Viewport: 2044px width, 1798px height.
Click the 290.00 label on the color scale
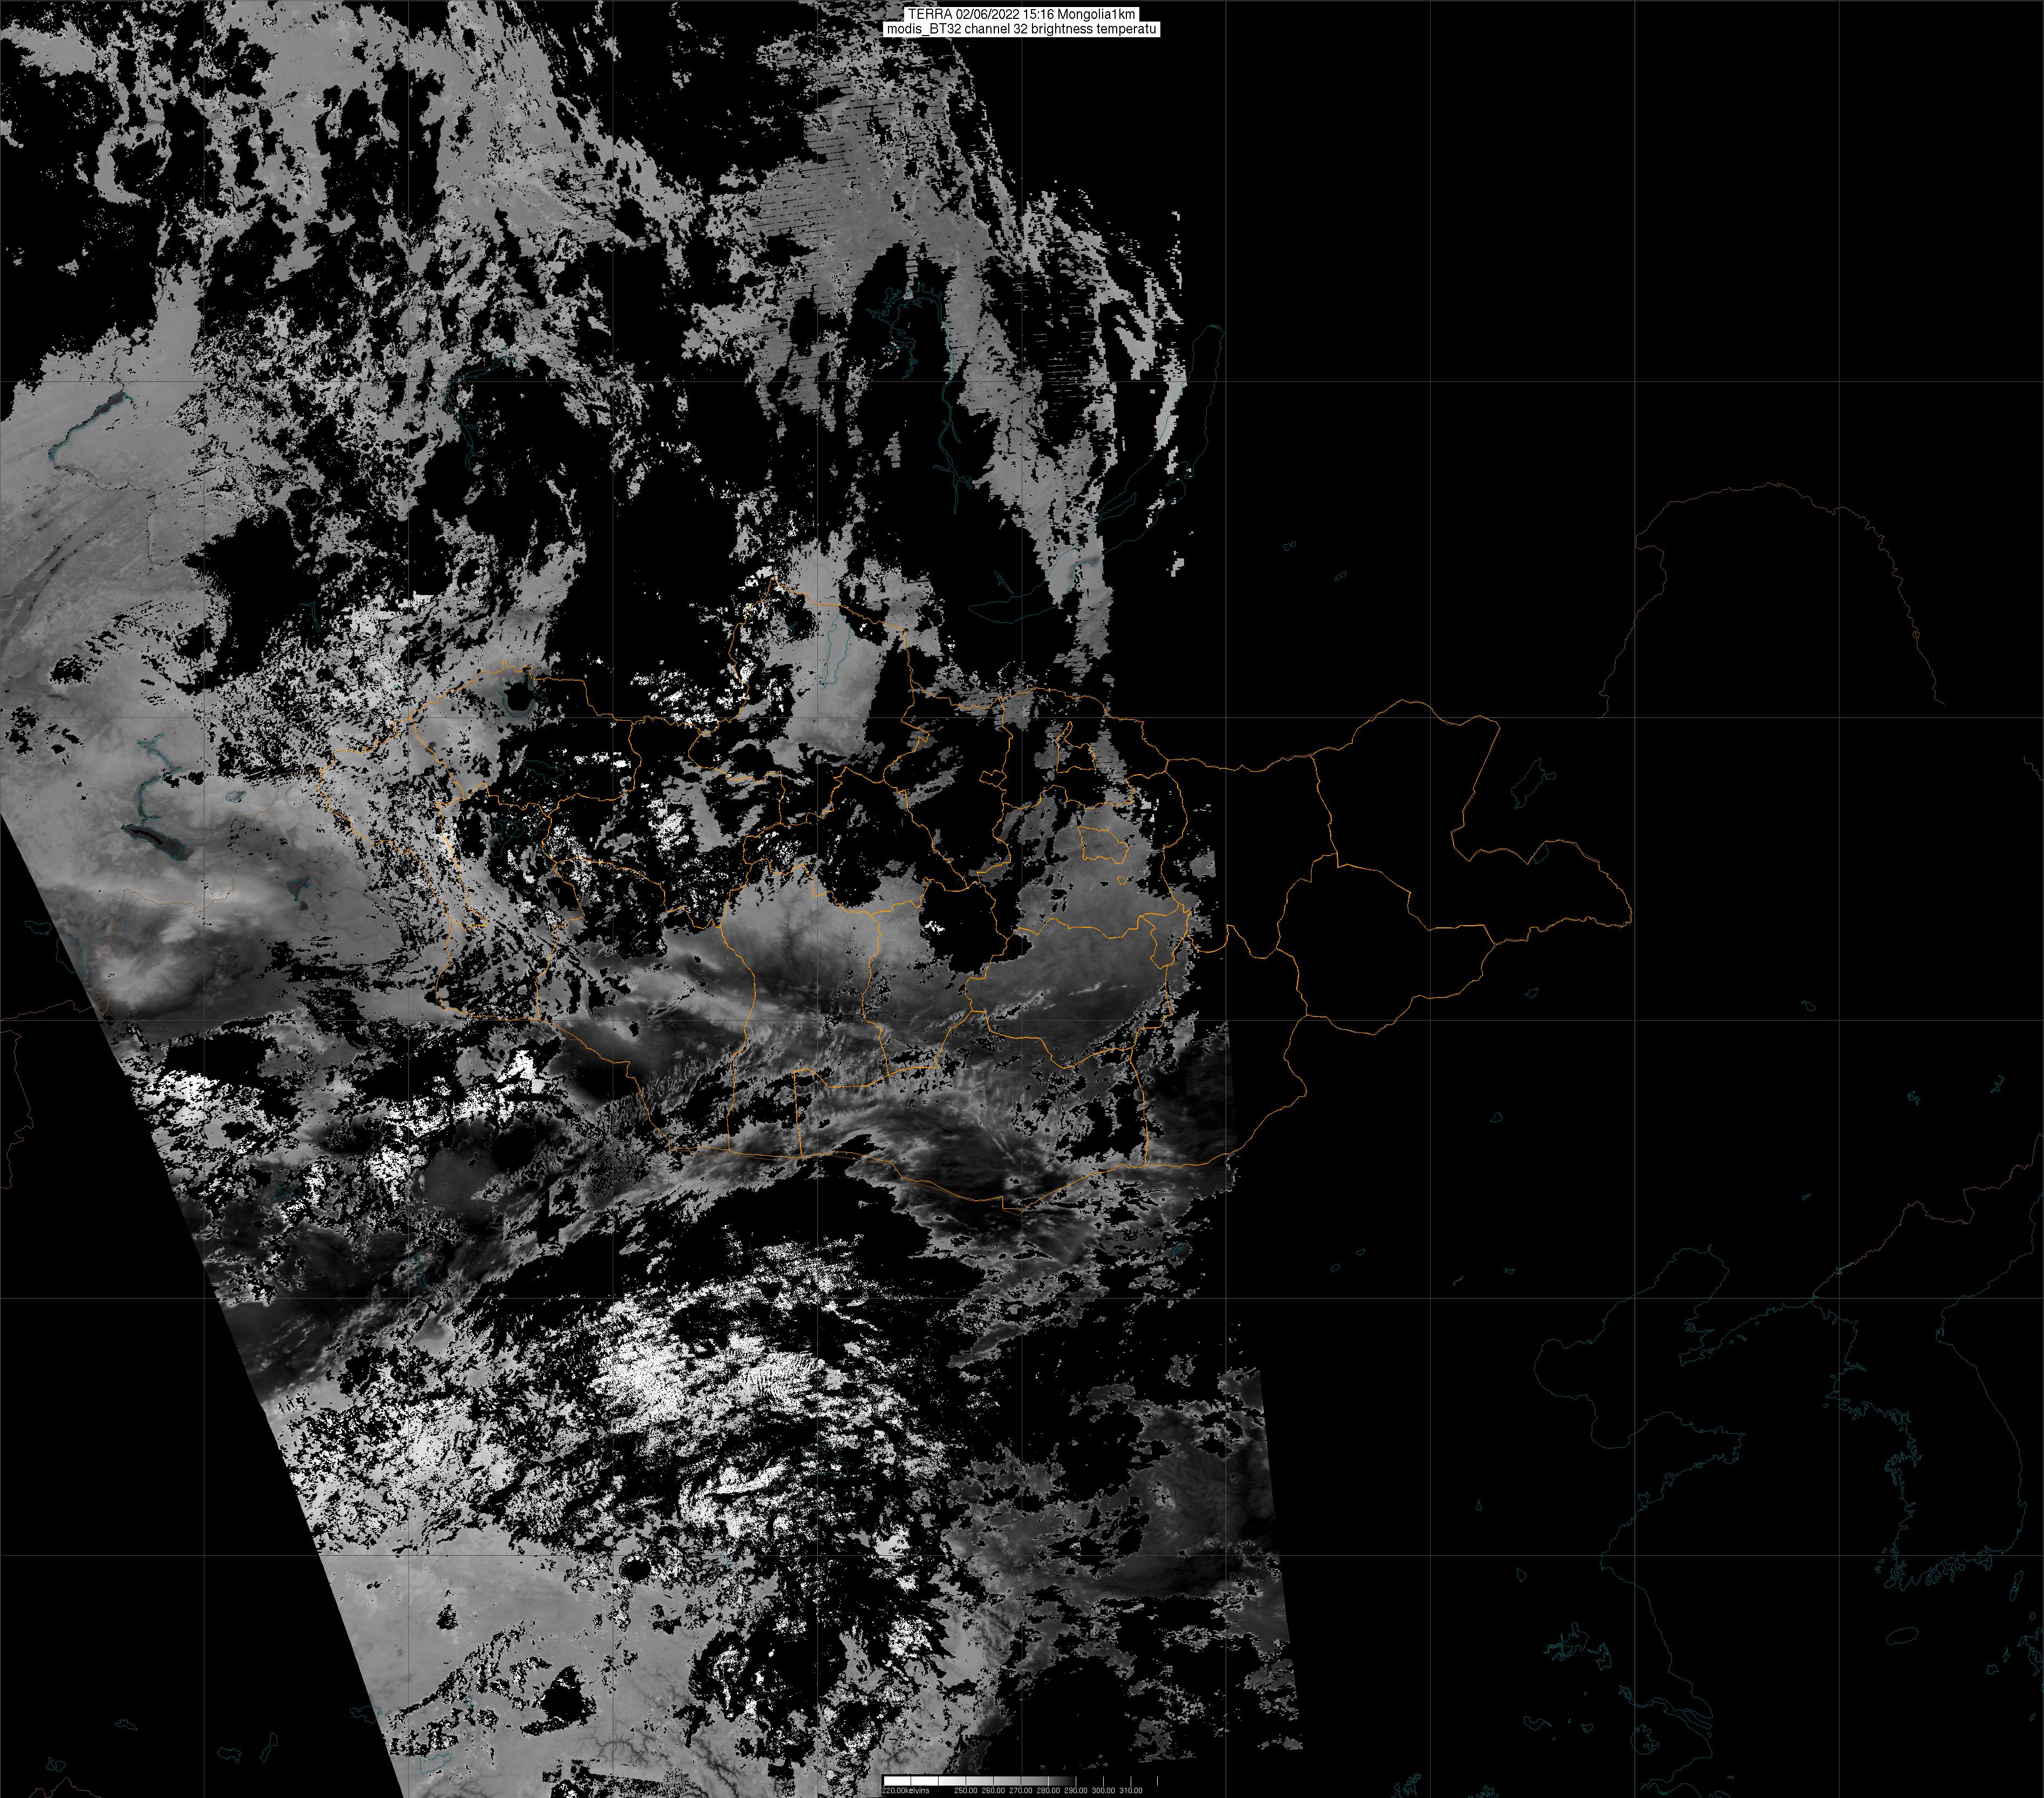pos(1076,1790)
